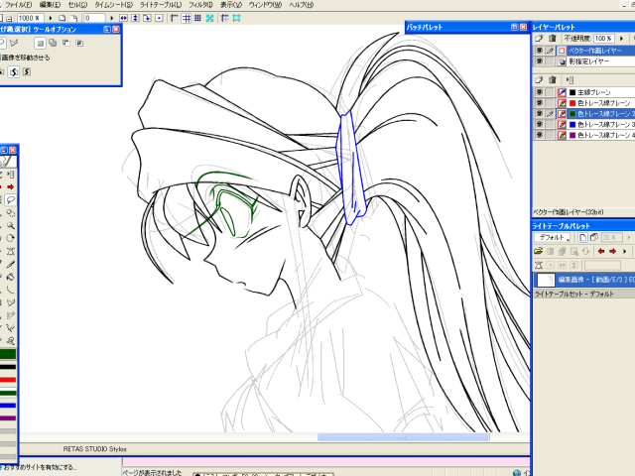Screen dimensions: 635x476
Task: Expand the opacity 100% arrow in layer palette
Action: (x=622, y=37)
